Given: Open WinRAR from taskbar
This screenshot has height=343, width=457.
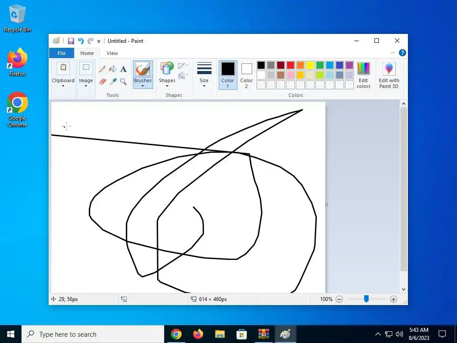Looking at the screenshot, I should click(x=263, y=334).
